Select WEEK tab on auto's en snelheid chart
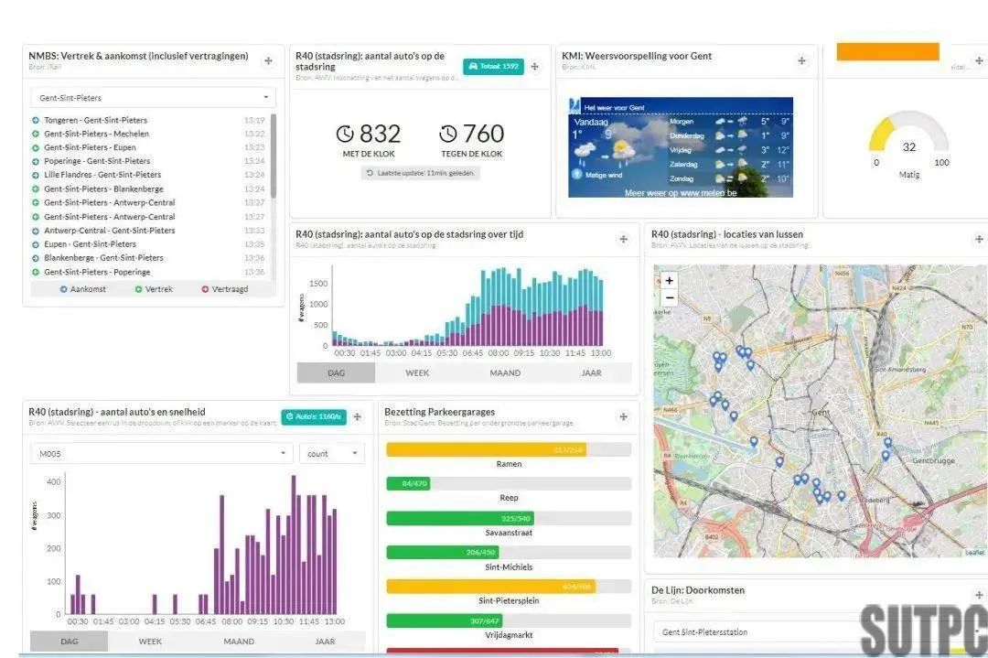Screen dimensions: 988x658 click(x=150, y=642)
